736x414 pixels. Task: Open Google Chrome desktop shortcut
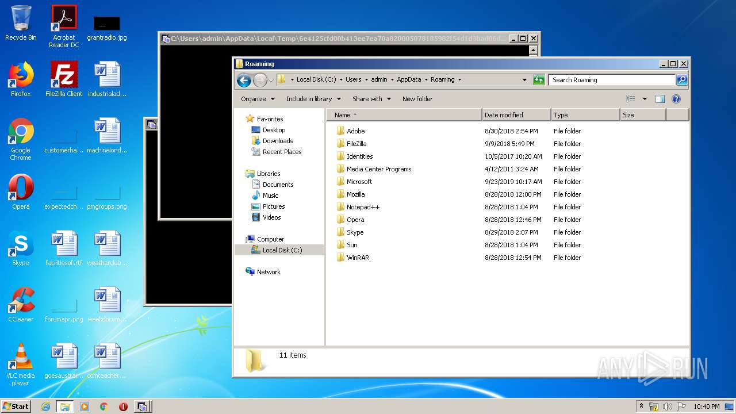[x=21, y=140]
